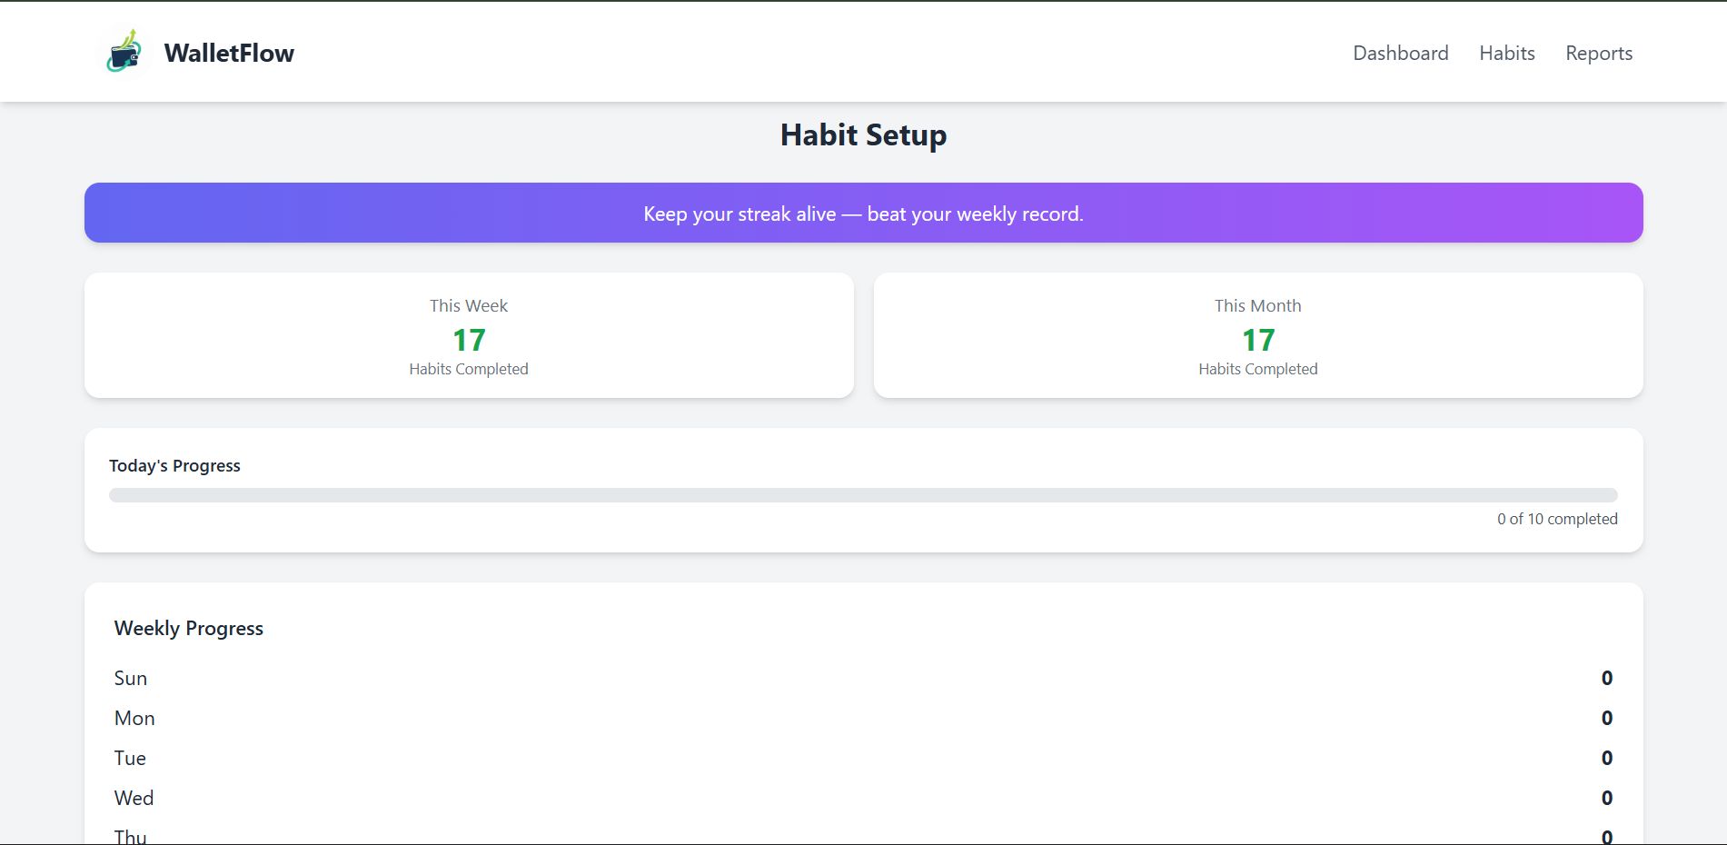Click the Tue row's count value
This screenshot has height=845, width=1727.
point(1606,758)
